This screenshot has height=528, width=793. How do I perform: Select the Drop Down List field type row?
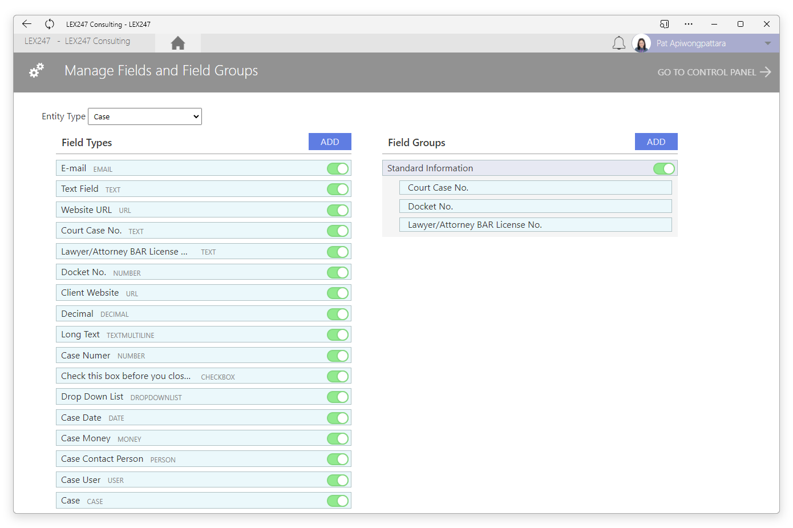[x=188, y=397]
